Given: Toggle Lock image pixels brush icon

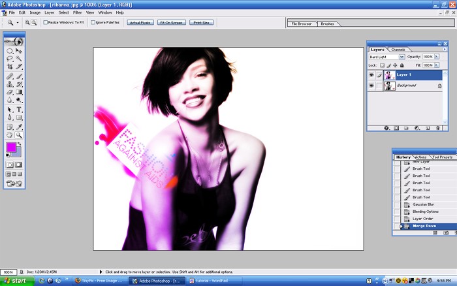Looking at the screenshot, I should pyautogui.click(x=388, y=65).
